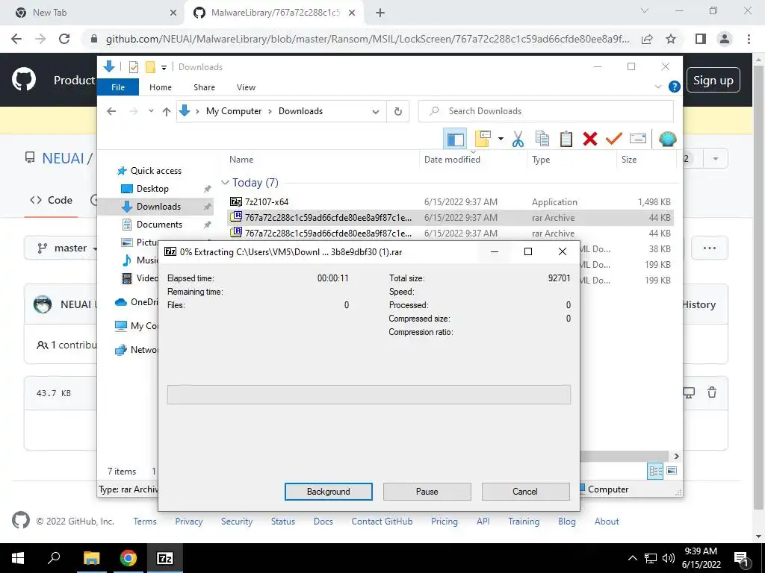765x573 pixels.
Task: Click the Paste clipboard icon
Action: [x=566, y=140]
